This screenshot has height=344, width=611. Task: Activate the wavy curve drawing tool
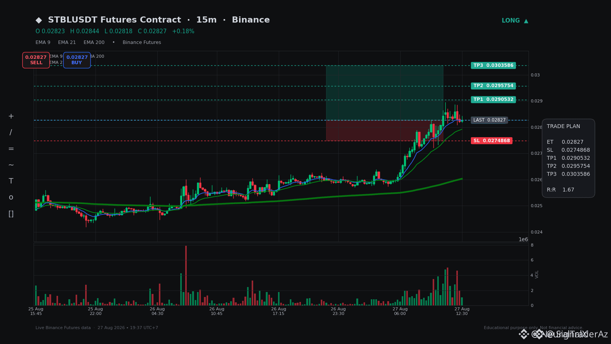click(11, 165)
